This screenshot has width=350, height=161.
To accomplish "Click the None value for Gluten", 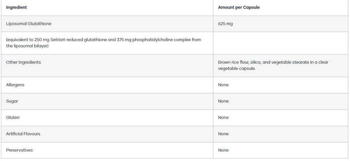I will click(223, 117).
